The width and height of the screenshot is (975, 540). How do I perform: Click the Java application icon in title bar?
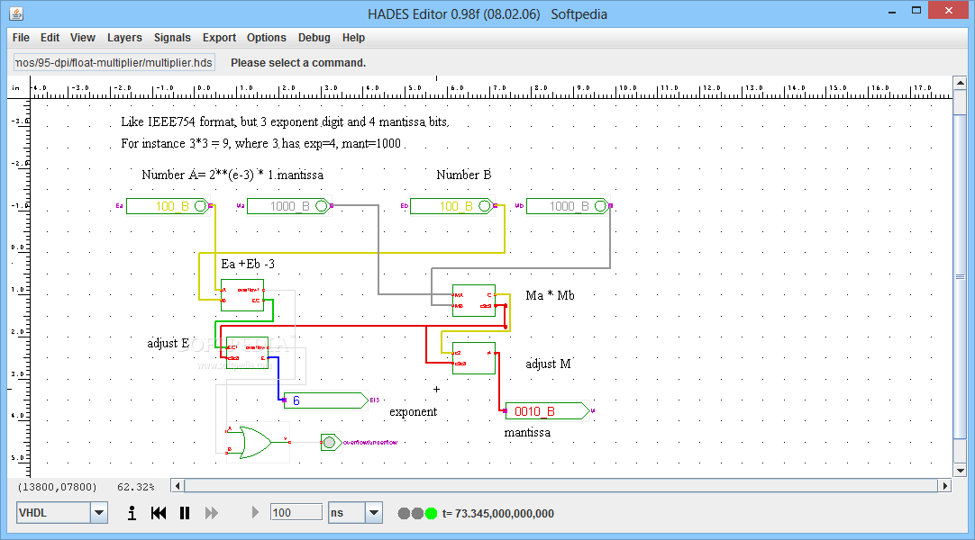(16, 13)
